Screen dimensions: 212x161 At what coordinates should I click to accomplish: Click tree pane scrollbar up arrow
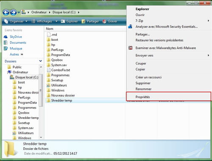point(41,67)
